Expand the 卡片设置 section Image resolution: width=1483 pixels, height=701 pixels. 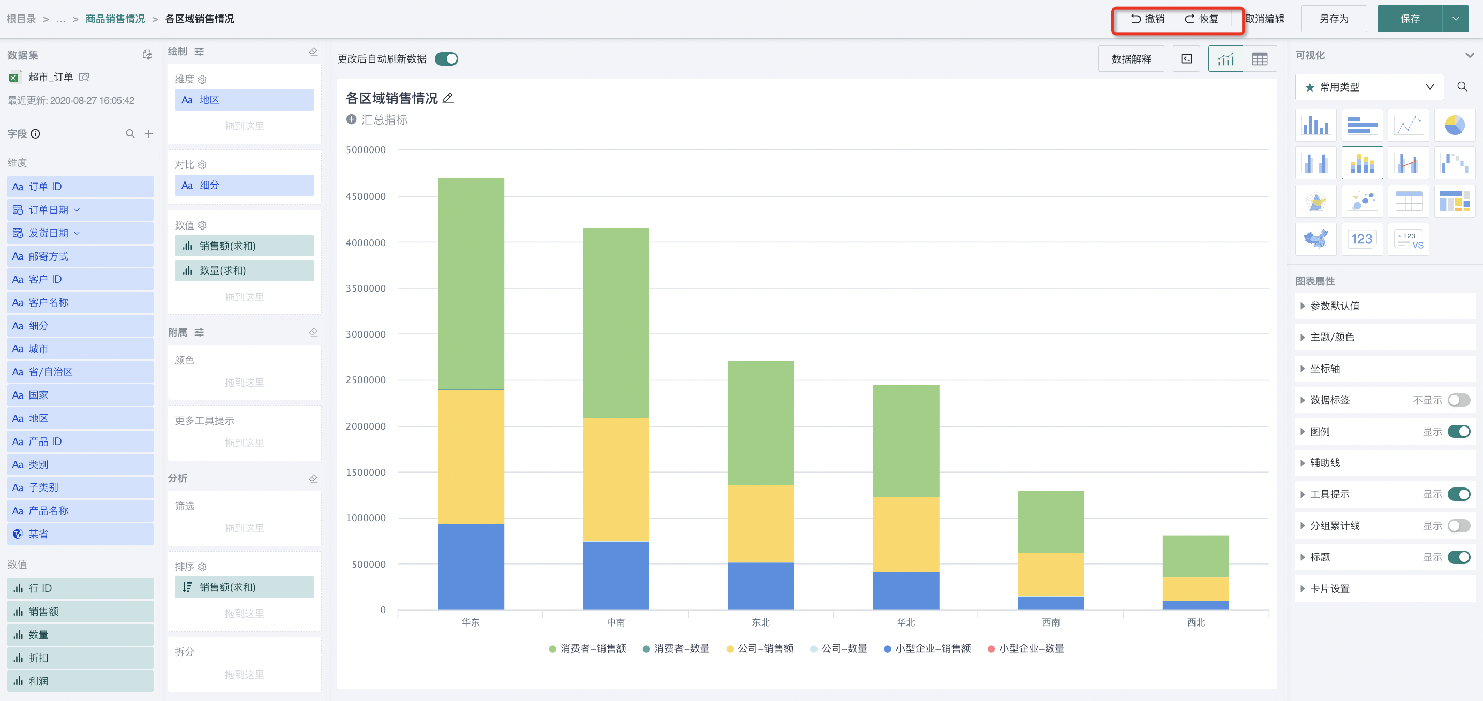(x=1385, y=589)
